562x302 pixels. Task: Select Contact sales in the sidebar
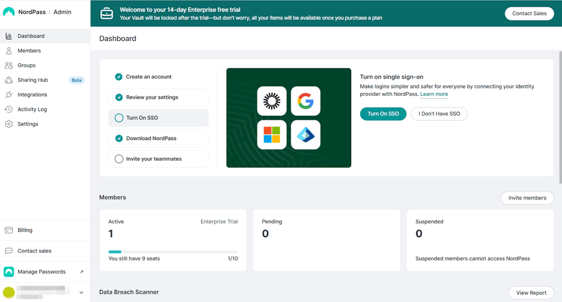point(45,251)
